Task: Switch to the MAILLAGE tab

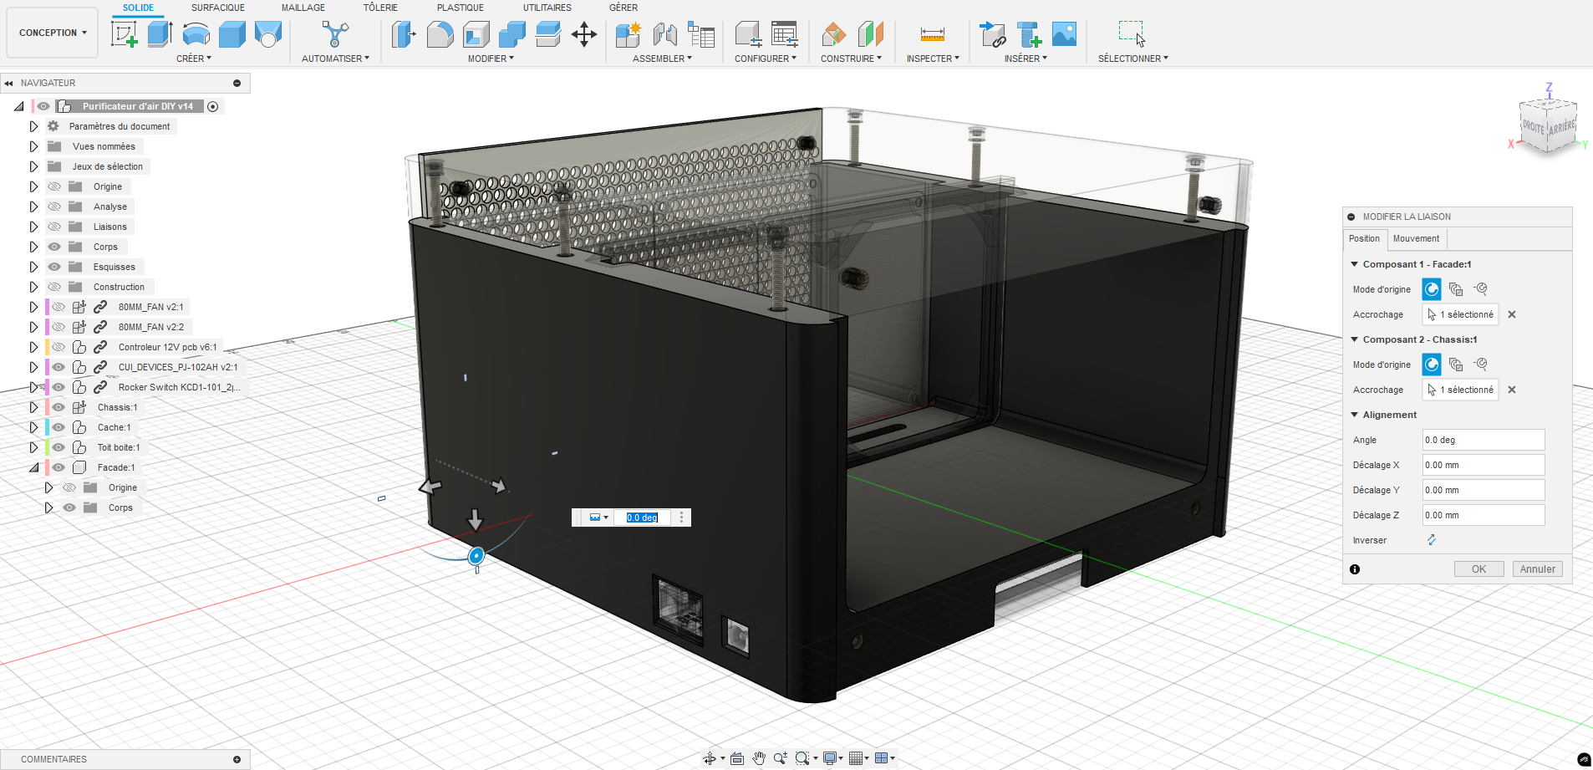Action: pyautogui.click(x=303, y=8)
